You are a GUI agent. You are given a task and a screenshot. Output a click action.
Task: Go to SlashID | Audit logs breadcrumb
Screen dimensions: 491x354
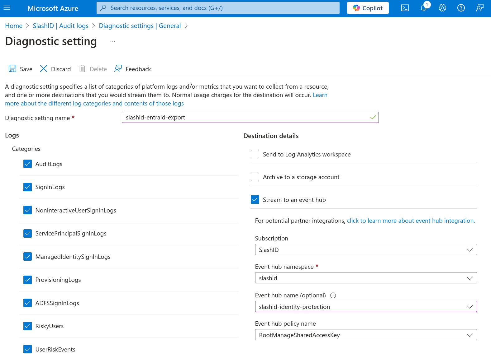coord(60,26)
